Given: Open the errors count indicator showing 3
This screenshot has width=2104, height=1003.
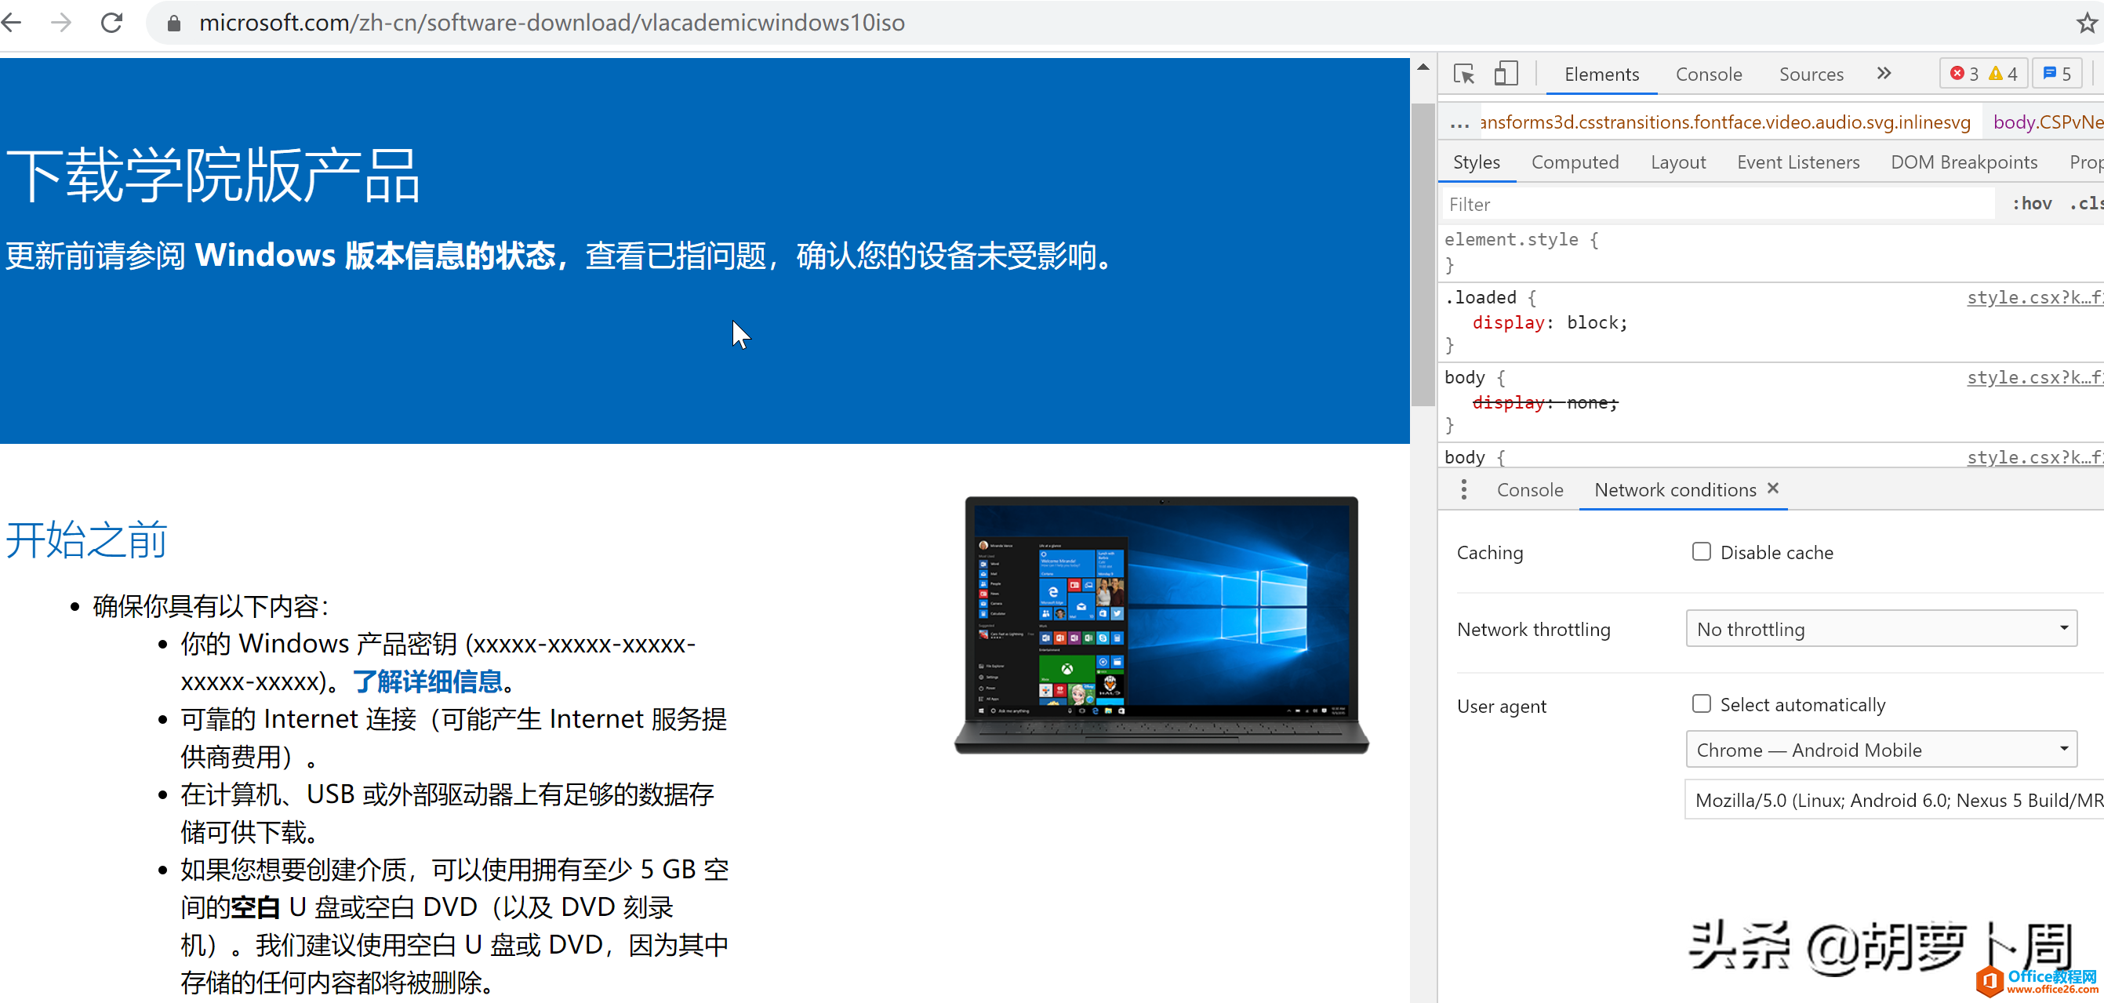Looking at the screenshot, I should [1964, 74].
